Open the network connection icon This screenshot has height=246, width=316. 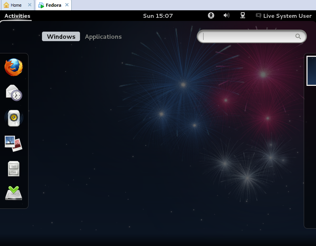point(243,15)
